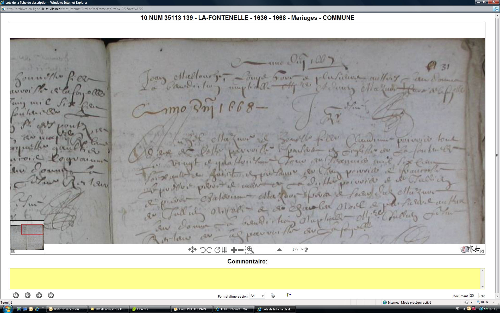
Task: Switch to Heredis in the taskbar
Action: [x=150, y=309]
